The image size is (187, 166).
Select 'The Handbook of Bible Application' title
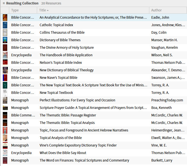point(66,55)
